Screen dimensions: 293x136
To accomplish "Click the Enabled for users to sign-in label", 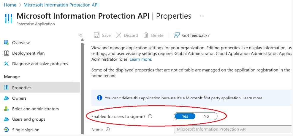I will pyautogui.click(x=118, y=116).
